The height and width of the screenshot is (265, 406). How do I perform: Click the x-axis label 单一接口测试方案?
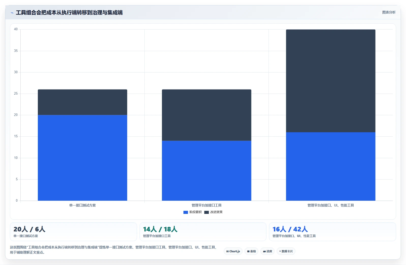(x=82, y=205)
